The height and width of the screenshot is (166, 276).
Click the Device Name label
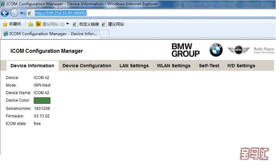[19, 93]
